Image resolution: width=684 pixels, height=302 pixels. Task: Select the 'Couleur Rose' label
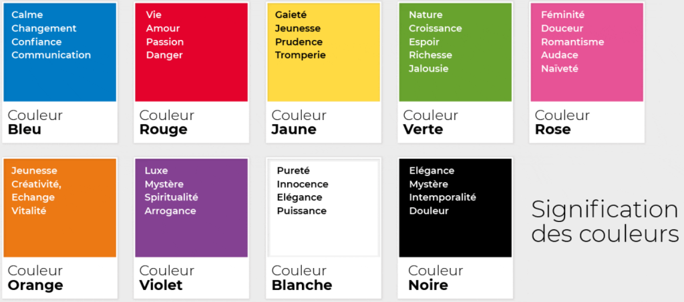click(x=562, y=122)
